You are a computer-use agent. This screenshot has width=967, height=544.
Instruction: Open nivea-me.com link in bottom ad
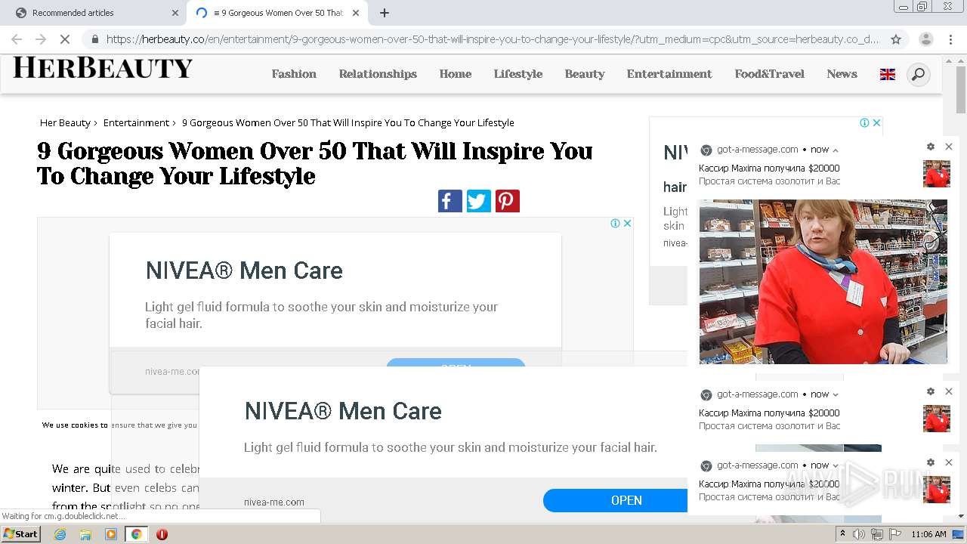274,502
